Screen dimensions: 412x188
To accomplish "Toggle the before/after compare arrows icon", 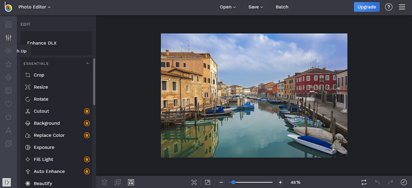I will 364,182.
